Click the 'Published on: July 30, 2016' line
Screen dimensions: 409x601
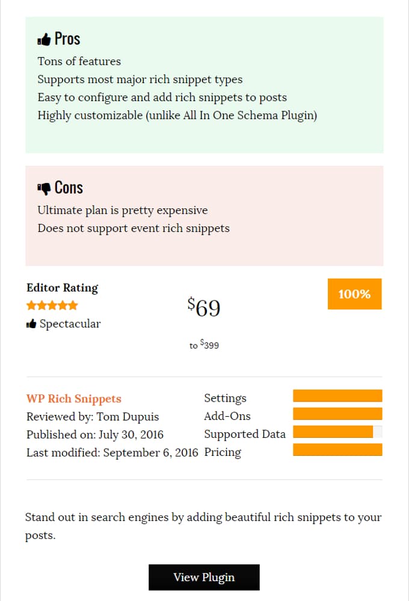(x=95, y=435)
